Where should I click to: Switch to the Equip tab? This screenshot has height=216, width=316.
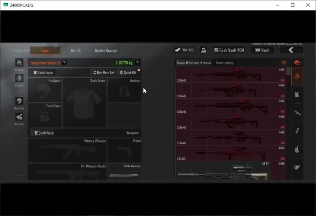click(x=45, y=50)
